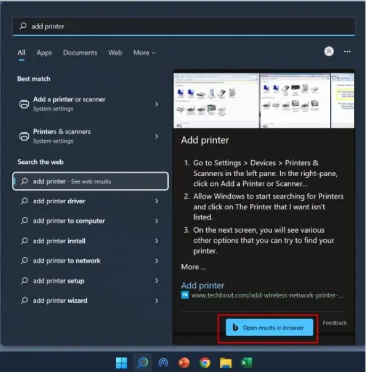Click the Search icon in the taskbar
This screenshot has height=372, width=366.
(x=142, y=363)
